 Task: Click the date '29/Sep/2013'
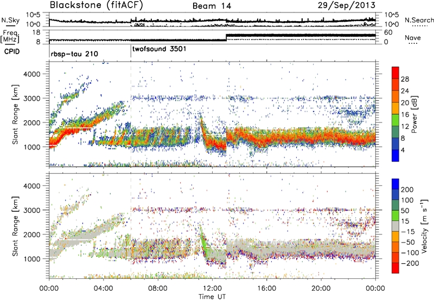click(x=347, y=5)
